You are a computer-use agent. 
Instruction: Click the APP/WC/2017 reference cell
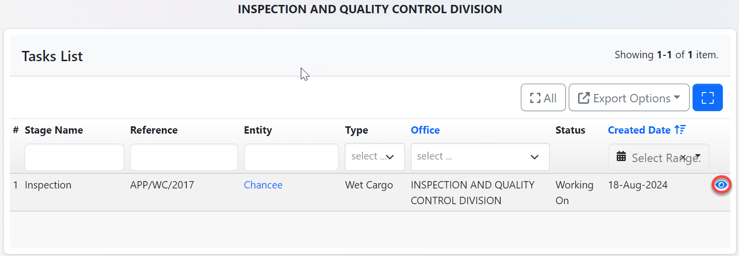162,185
